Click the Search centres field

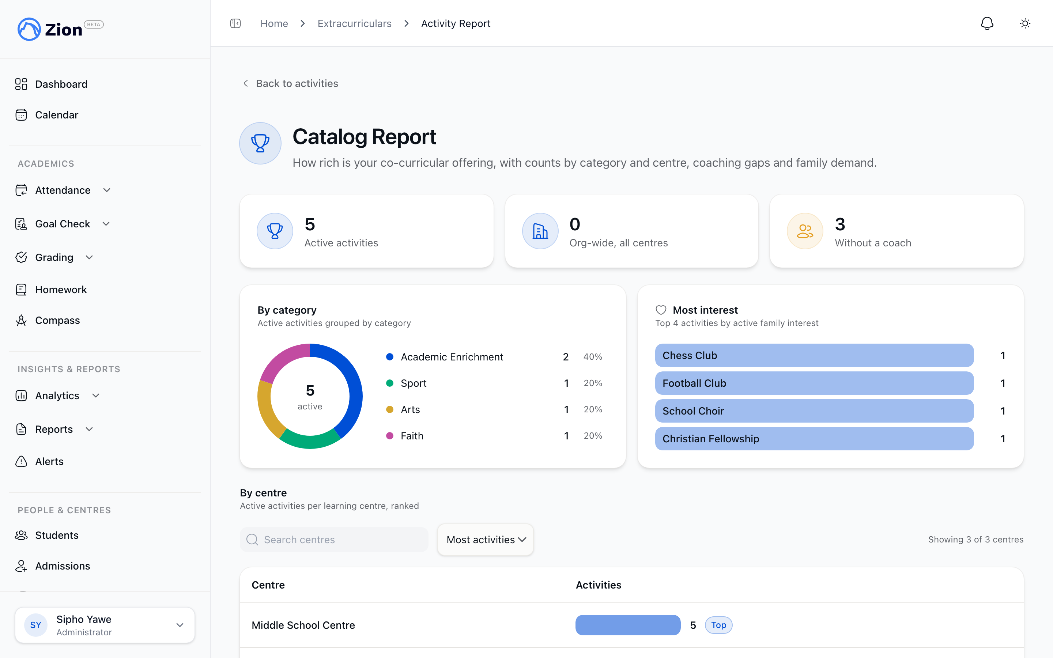point(334,540)
